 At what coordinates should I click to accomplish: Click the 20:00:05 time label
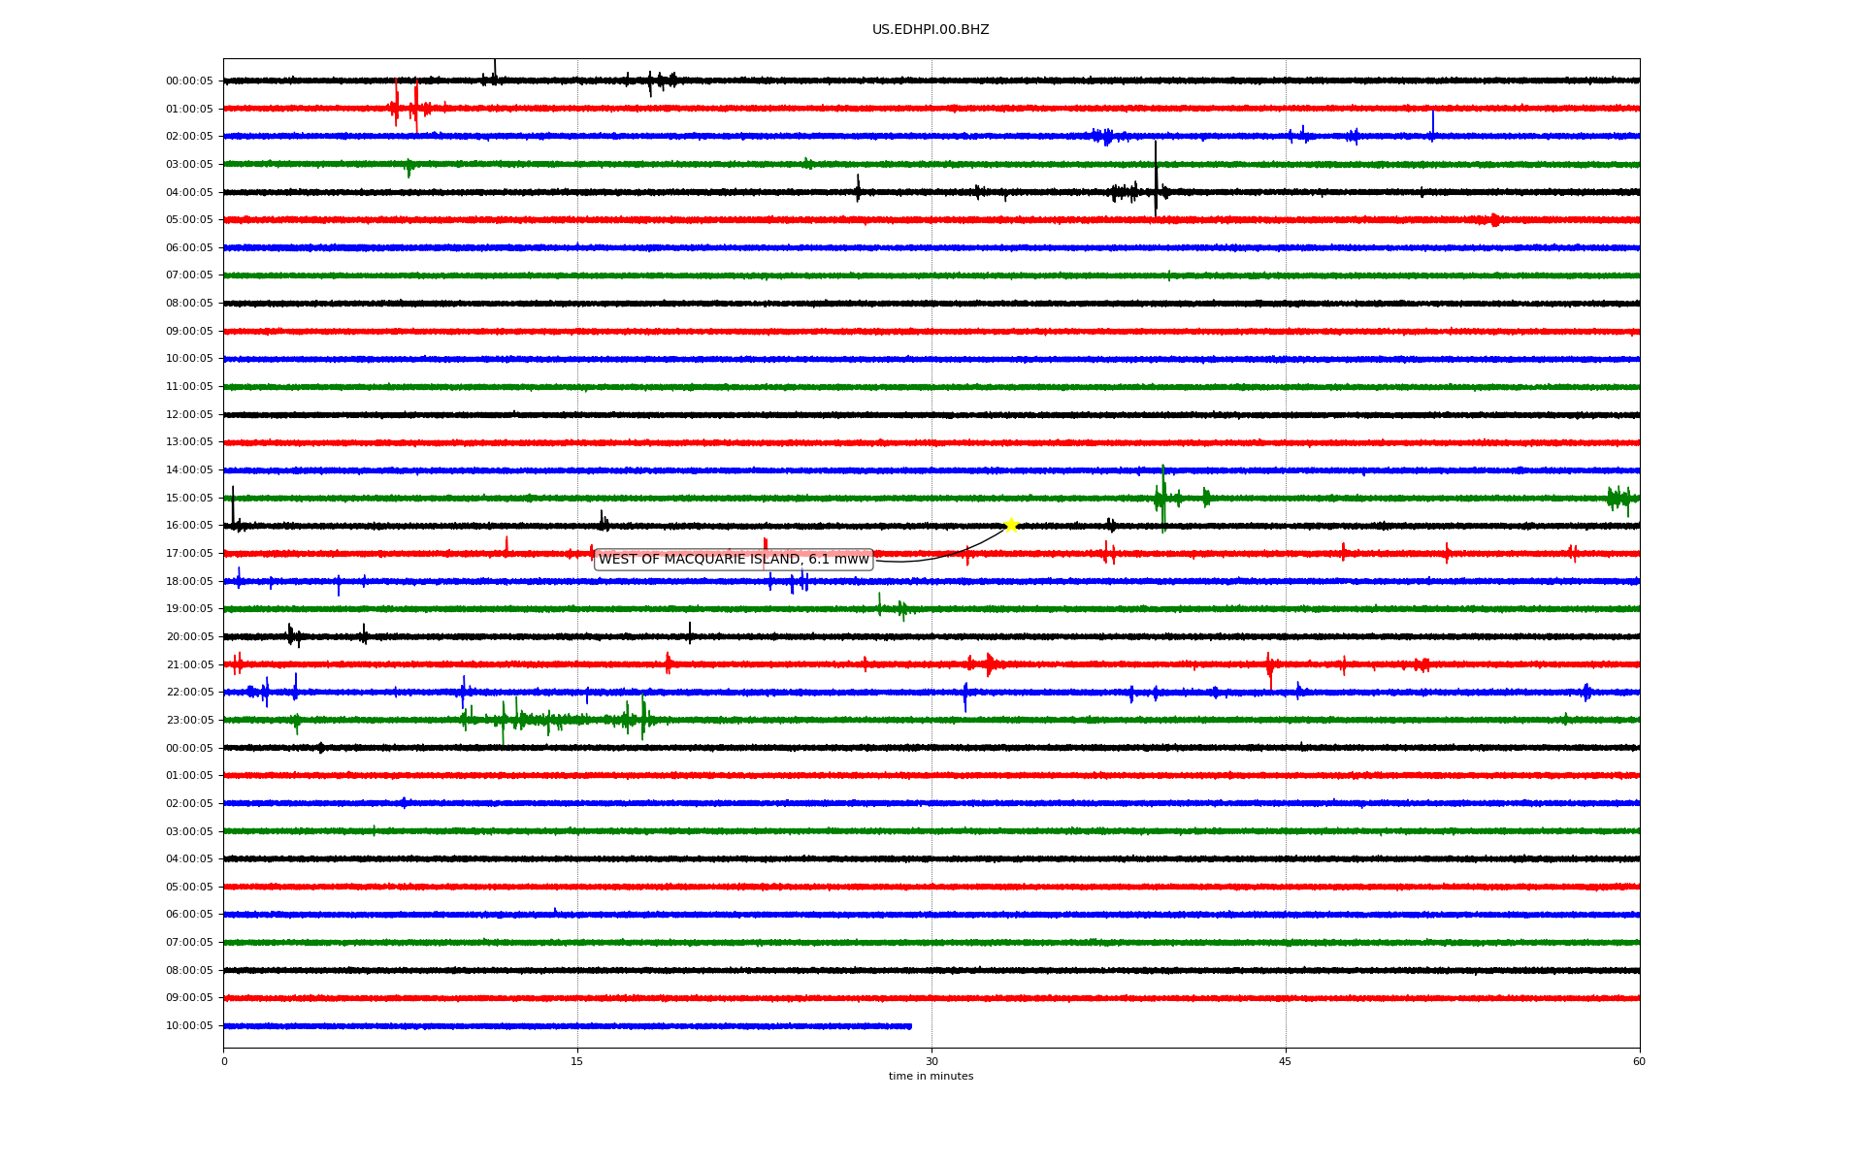(189, 637)
